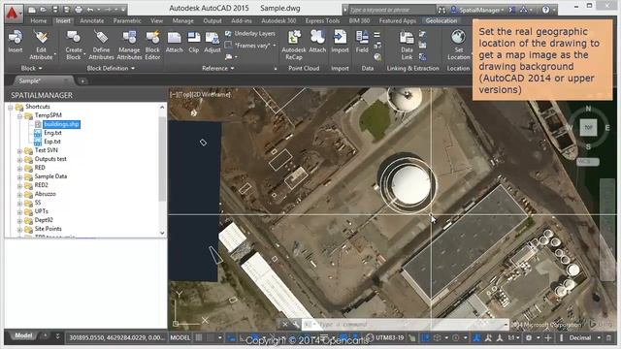The image size is (621, 349).
Task: Toggle MODEL space button in status bar
Action: [180, 337]
